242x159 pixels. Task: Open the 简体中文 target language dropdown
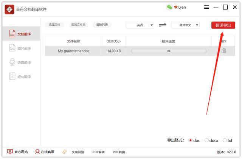pos(185,25)
